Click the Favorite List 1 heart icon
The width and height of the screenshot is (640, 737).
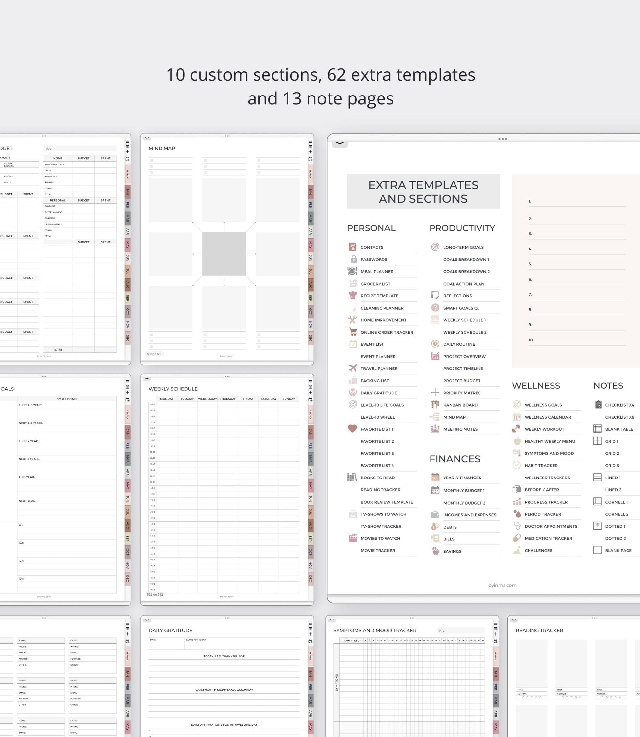point(352,428)
